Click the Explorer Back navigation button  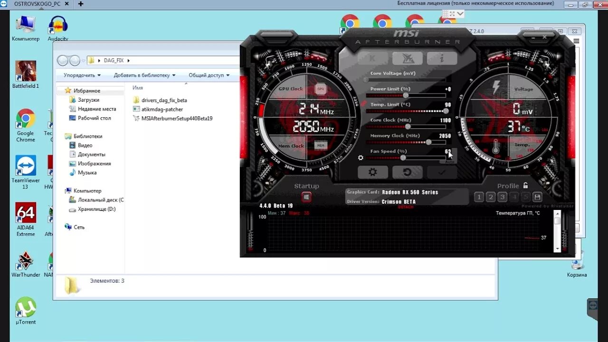tap(63, 60)
